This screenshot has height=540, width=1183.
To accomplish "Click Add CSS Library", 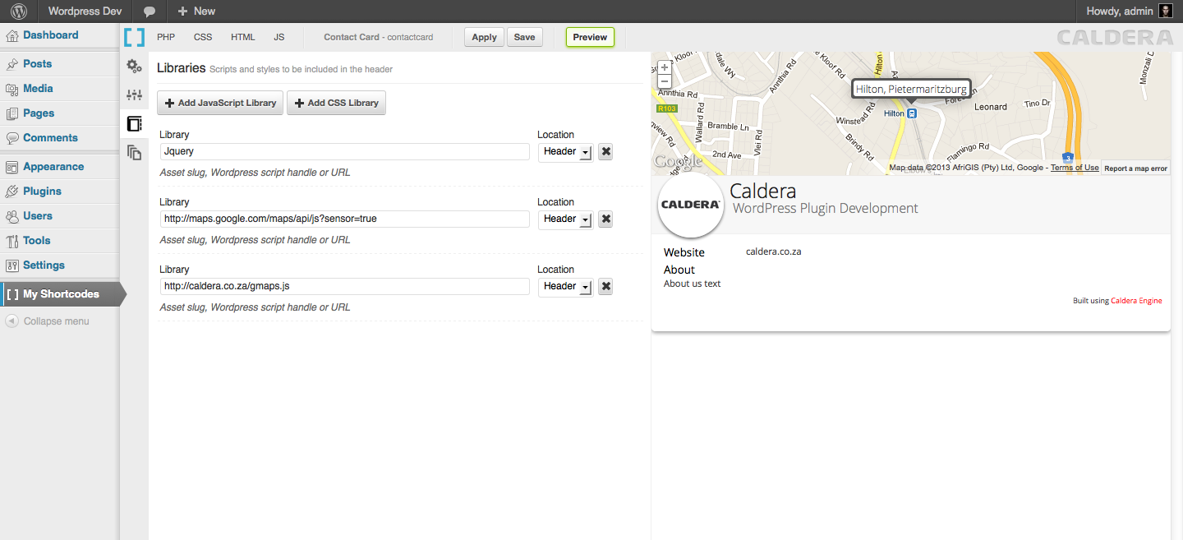I will 336,103.
